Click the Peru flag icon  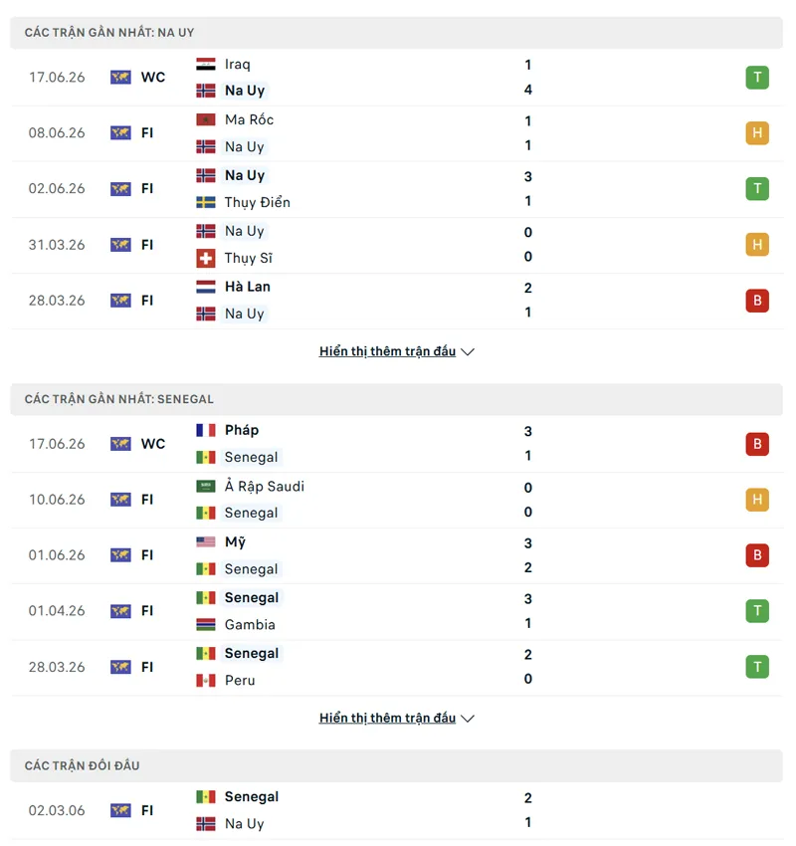[206, 680]
